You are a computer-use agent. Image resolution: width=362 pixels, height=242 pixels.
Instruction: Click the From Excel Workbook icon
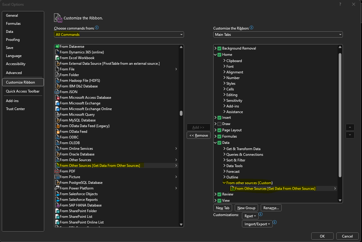pyautogui.click(x=57, y=58)
